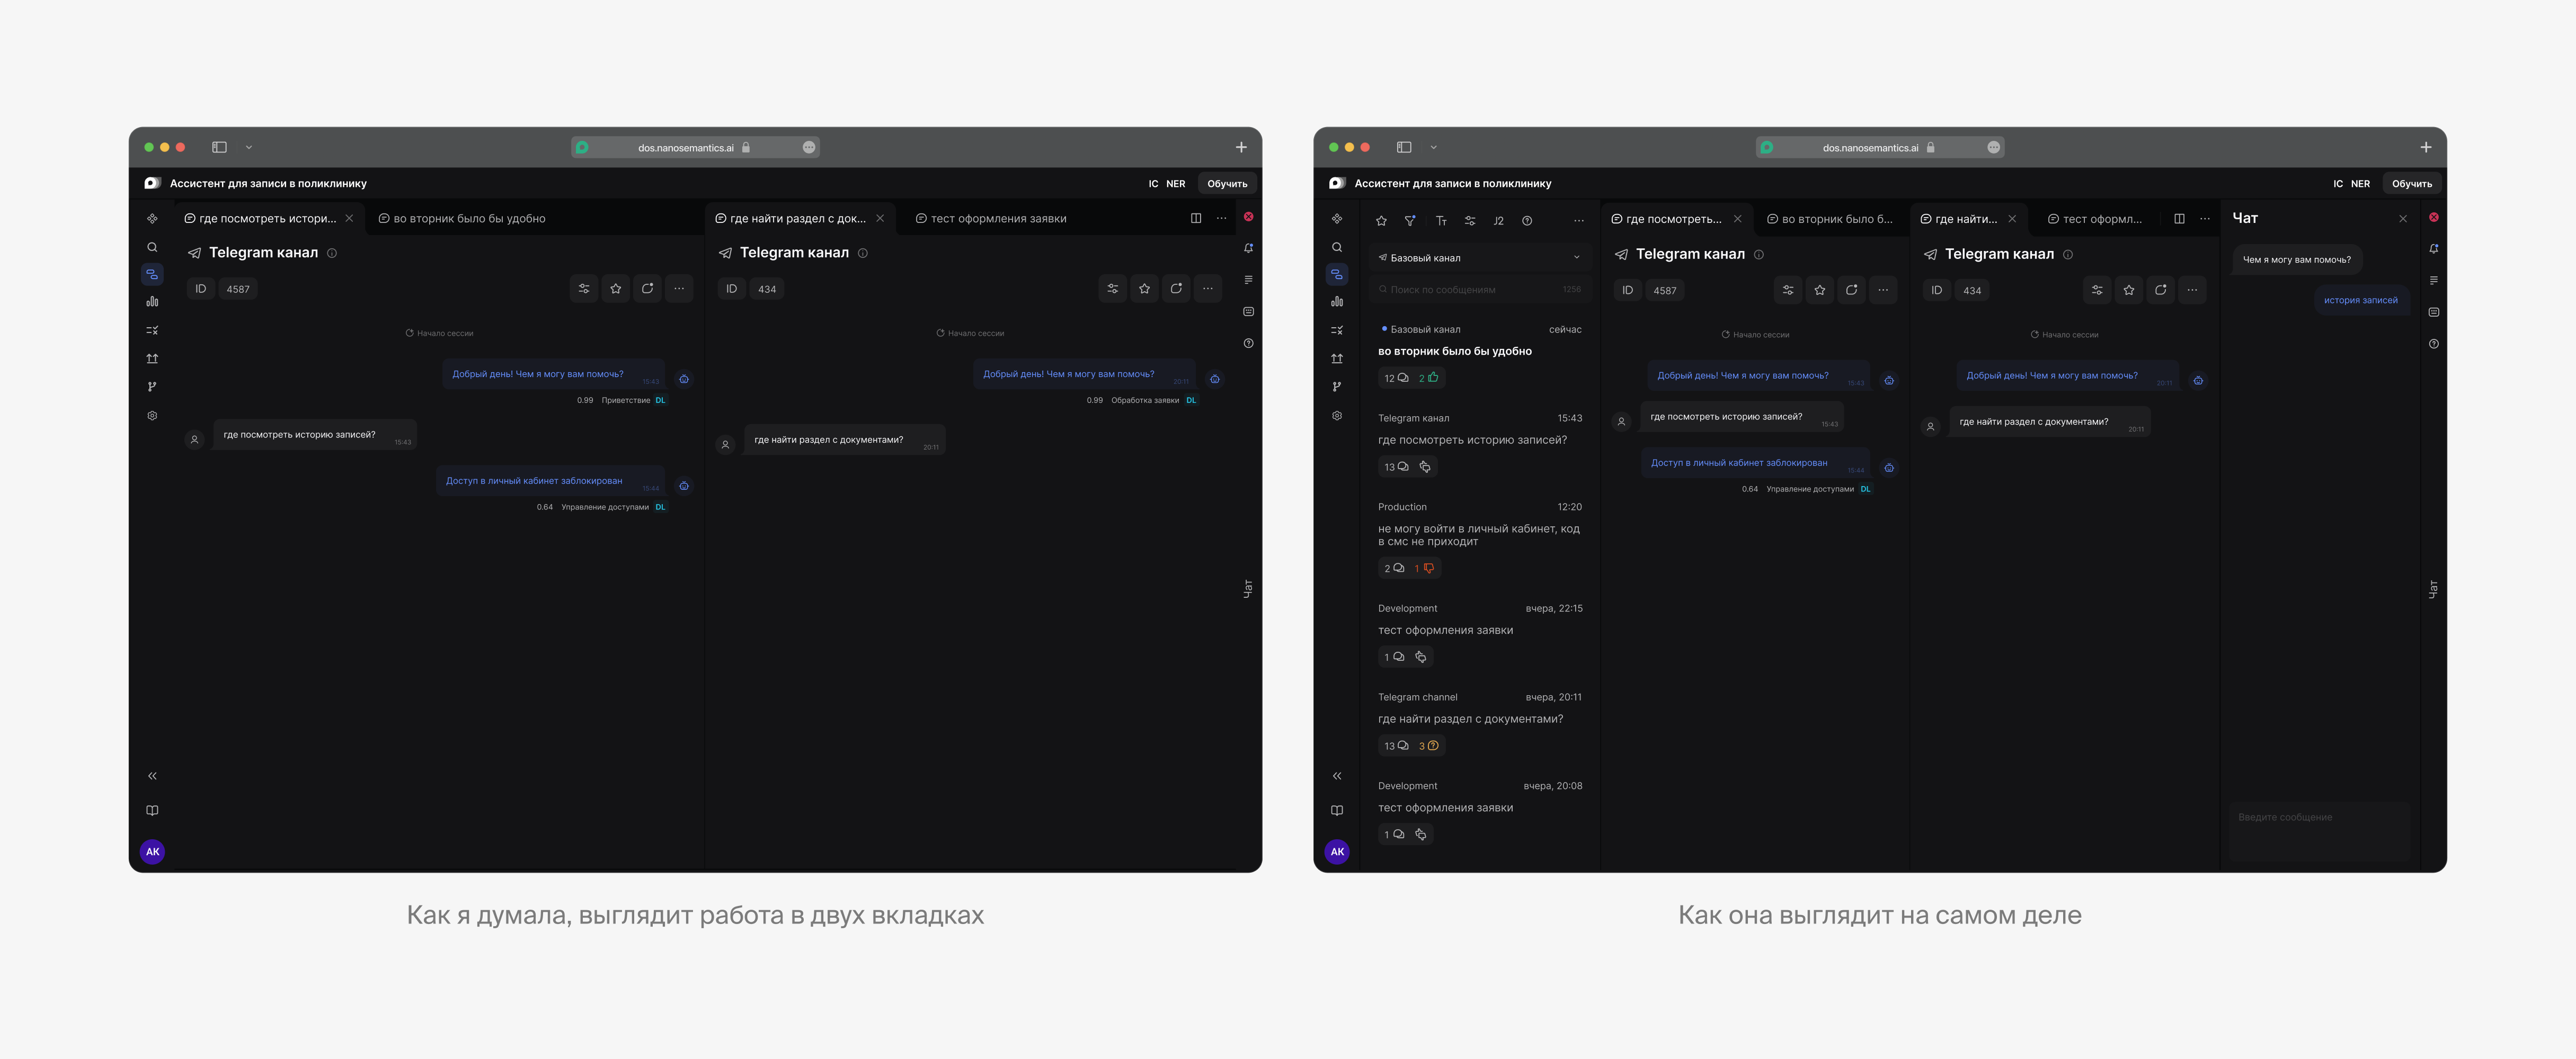
Task: Open tab bar three-dot menu in left window
Action: pos(1222,218)
